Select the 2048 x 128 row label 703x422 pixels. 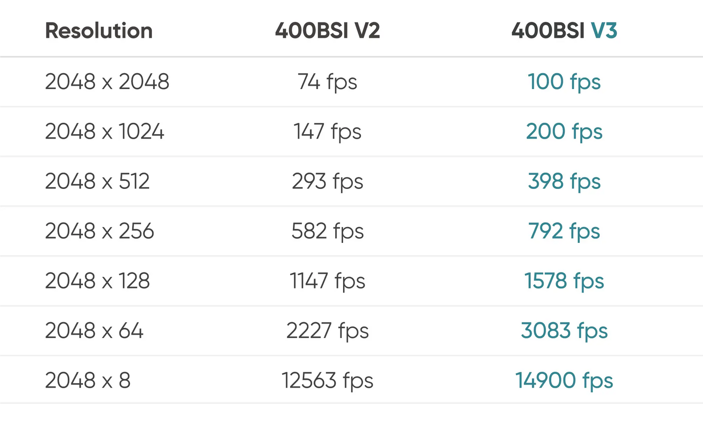pos(97,281)
